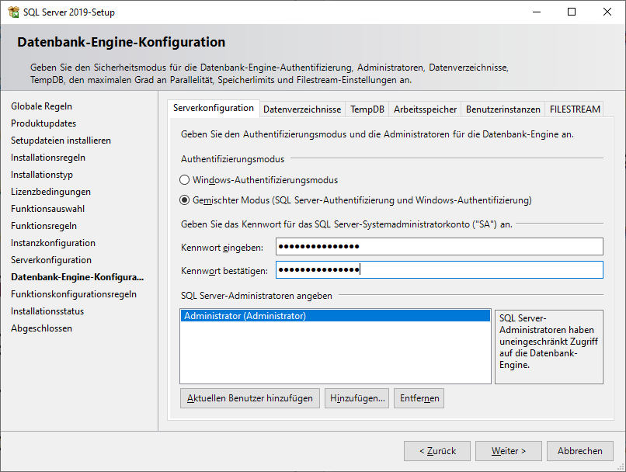The image size is (626, 472).
Task: Minimize the setup window
Action: (x=537, y=12)
